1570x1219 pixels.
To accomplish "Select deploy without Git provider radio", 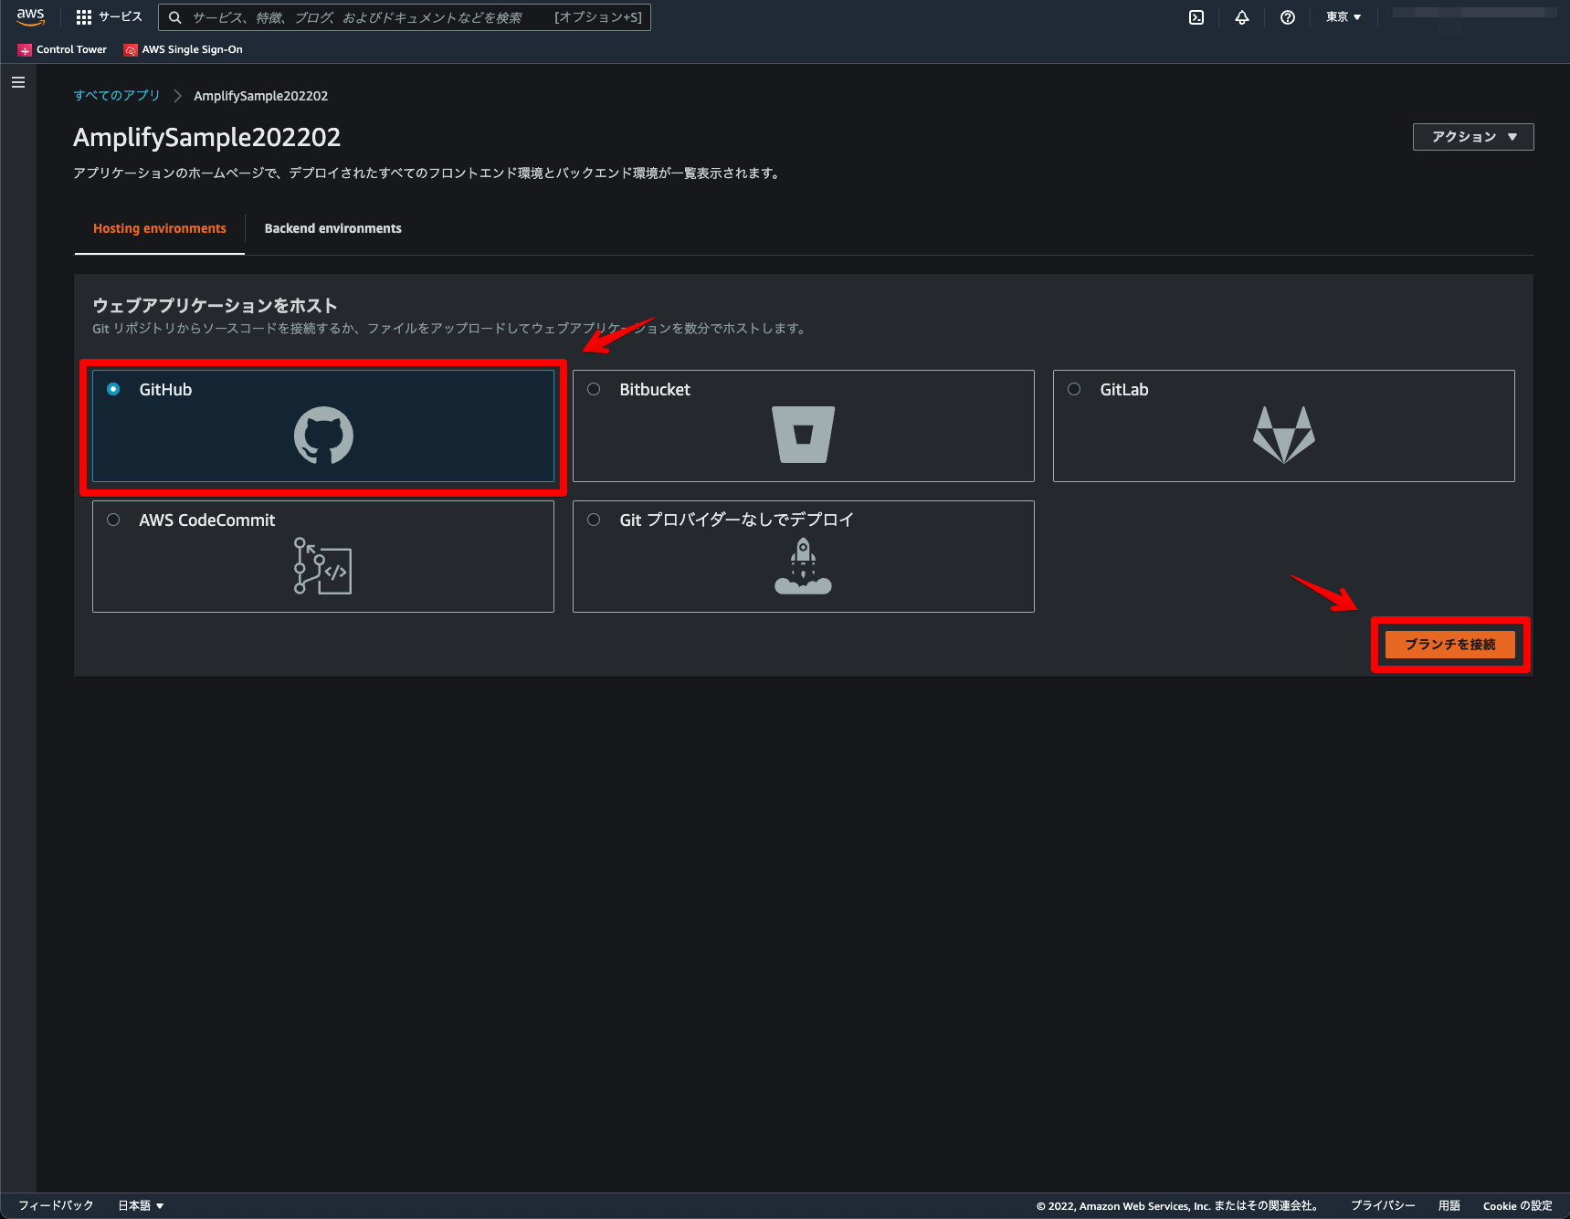I will 594,520.
